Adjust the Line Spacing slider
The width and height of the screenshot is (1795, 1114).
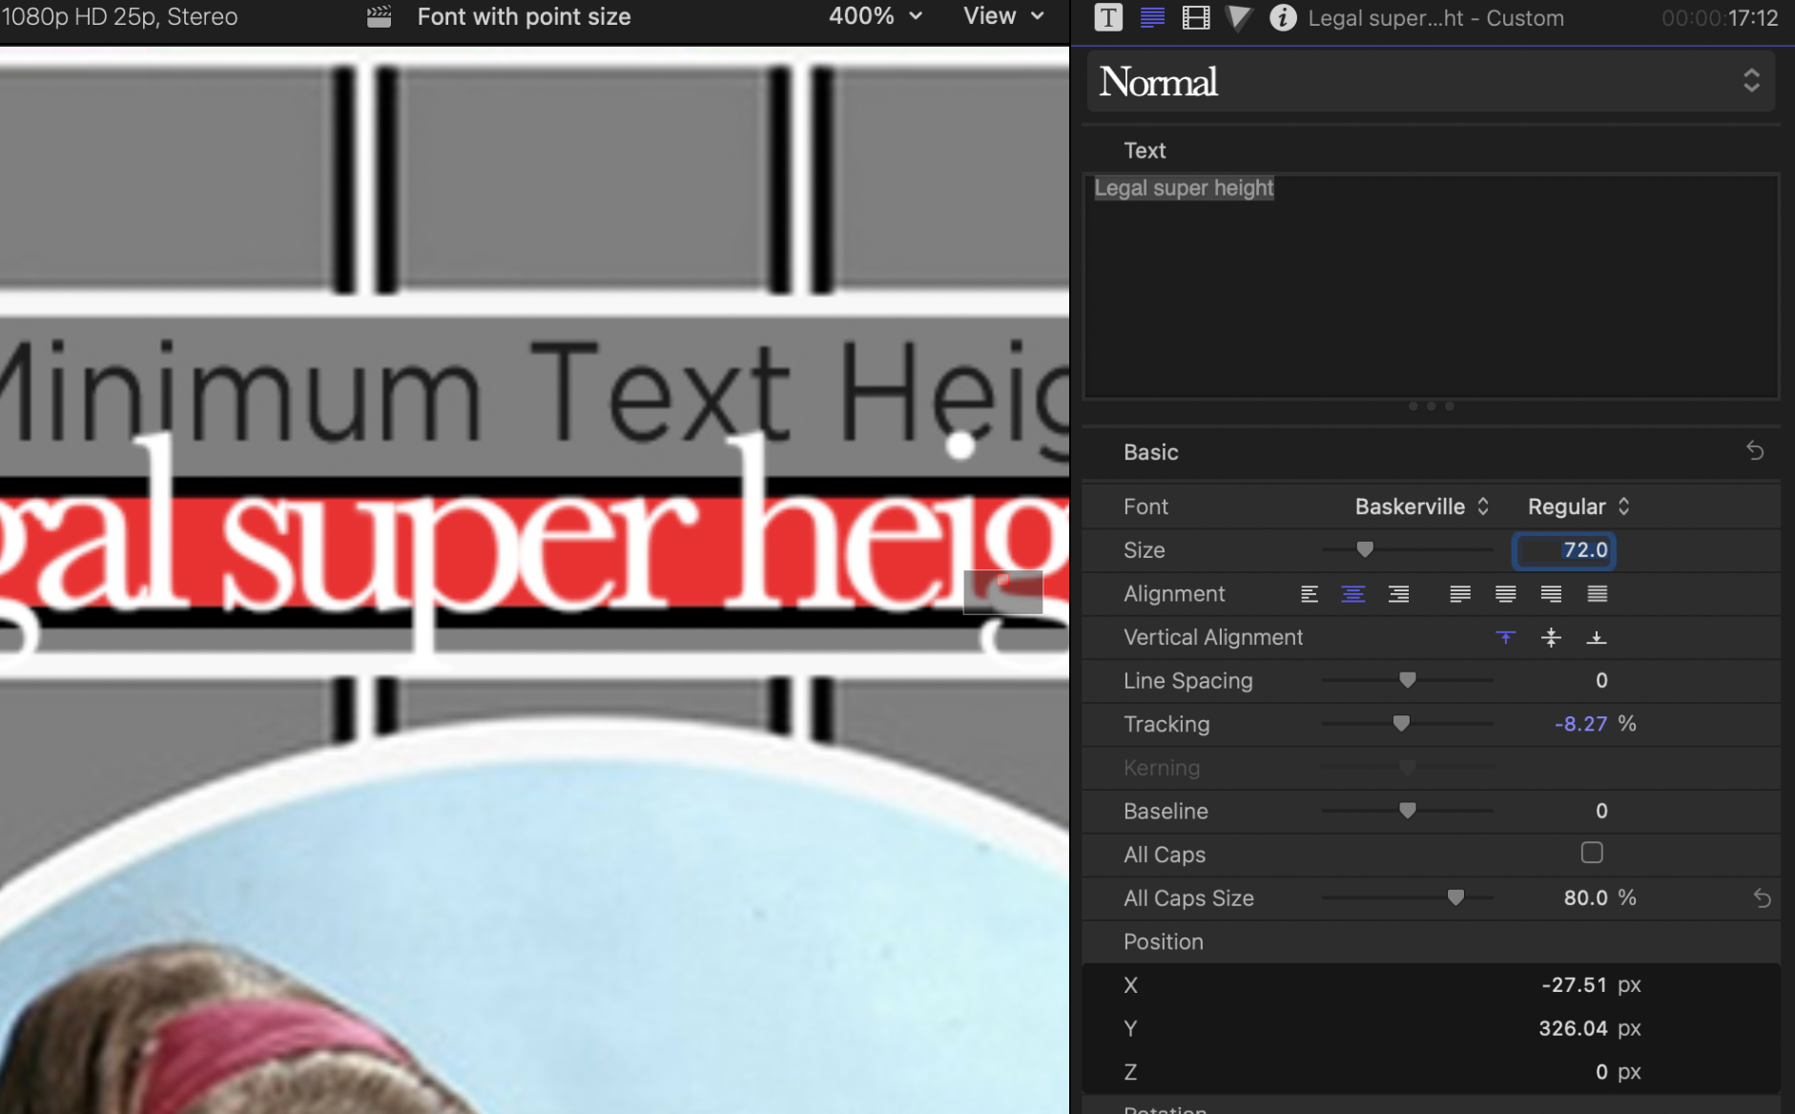1407,680
